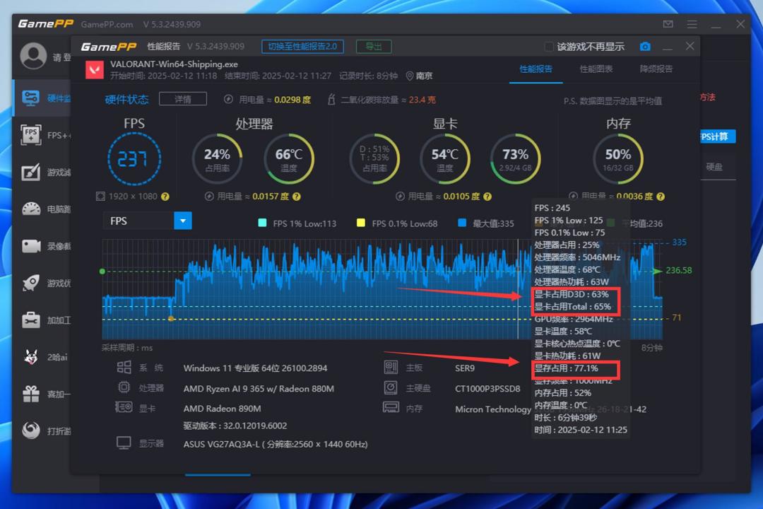Click the VALORANT-Win64-Shipping.exe title
This screenshot has width=763, height=509.
tap(175, 64)
